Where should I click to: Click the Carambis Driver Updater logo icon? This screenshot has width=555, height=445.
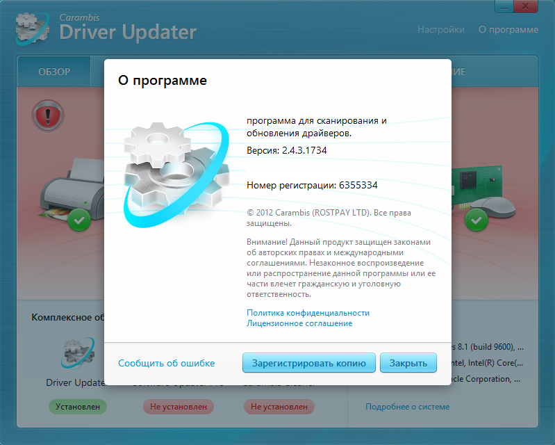coord(33,29)
